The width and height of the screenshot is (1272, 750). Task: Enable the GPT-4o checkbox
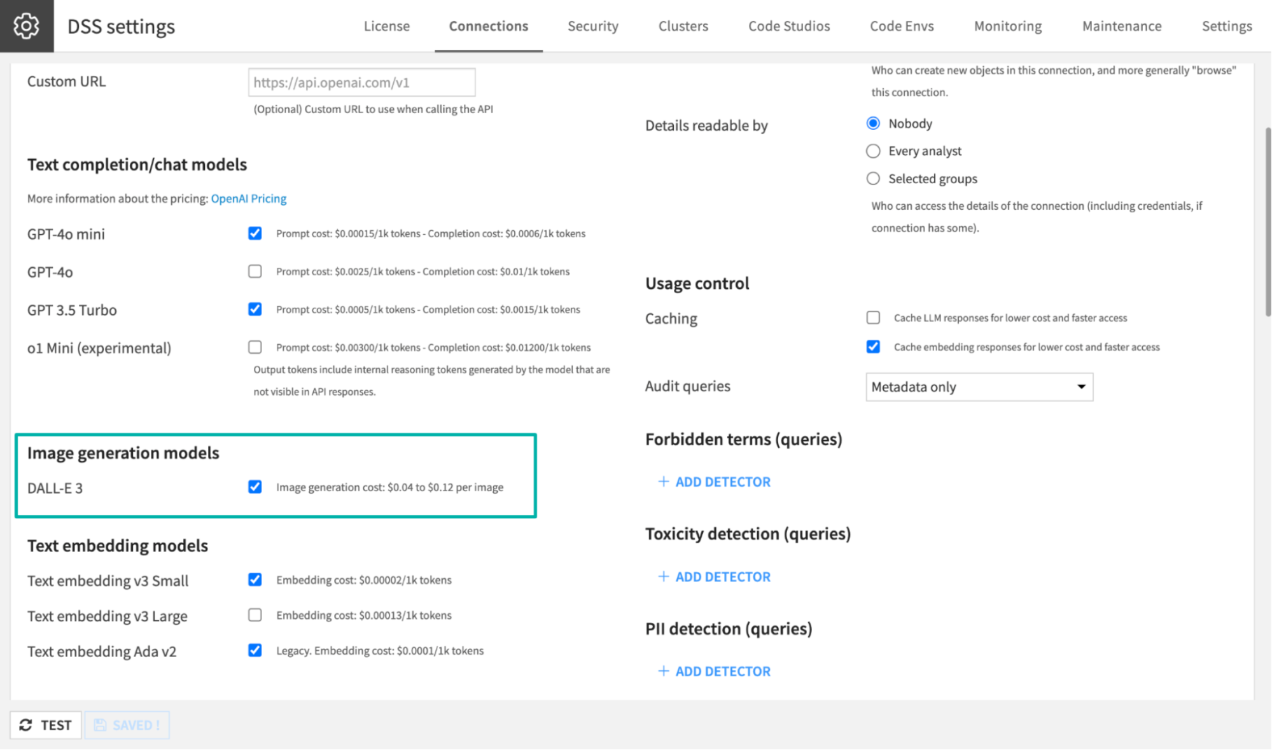pos(255,271)
